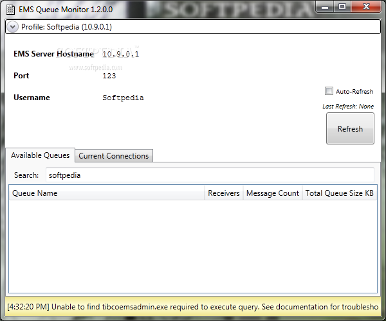This screenshot has height=321, width=386.
Task: Click the Refresh button
Action: point(350,128)
